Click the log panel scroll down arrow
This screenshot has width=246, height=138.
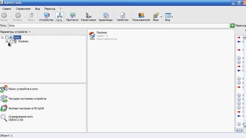point(244,126)
